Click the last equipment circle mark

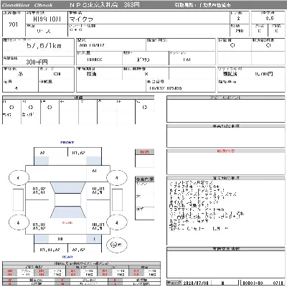[145, 108]
